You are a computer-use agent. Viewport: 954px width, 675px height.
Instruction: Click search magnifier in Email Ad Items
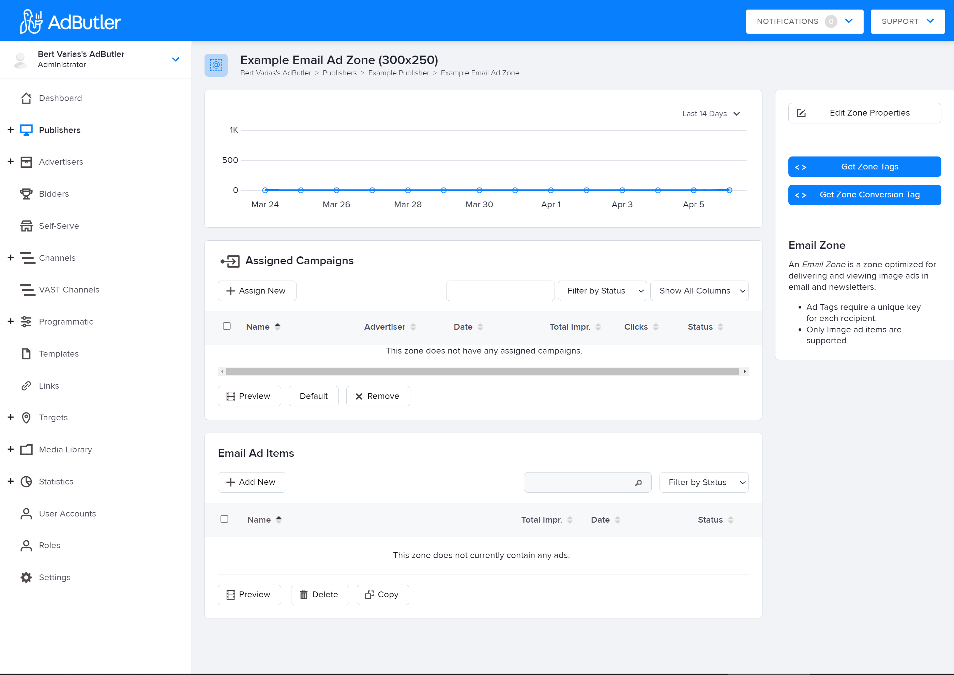pos(638,483)
